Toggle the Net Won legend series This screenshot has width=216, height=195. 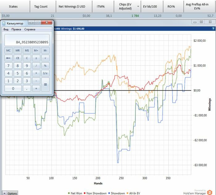pyautogui.click(x=75, y=193)
